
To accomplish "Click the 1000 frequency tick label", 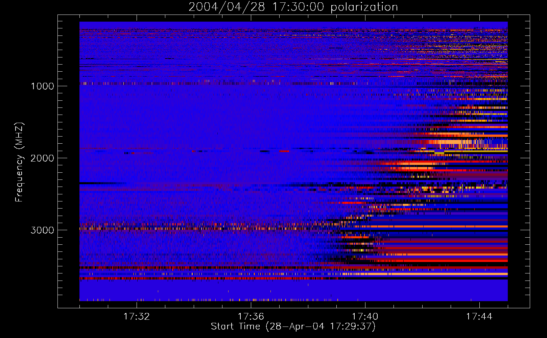I will point(42,86).
